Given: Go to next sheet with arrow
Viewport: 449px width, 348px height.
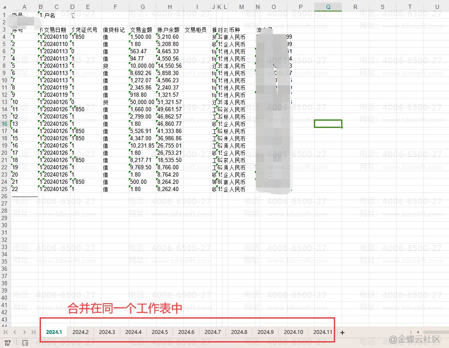Looking at the screenshot, I should tap(24, 332).
